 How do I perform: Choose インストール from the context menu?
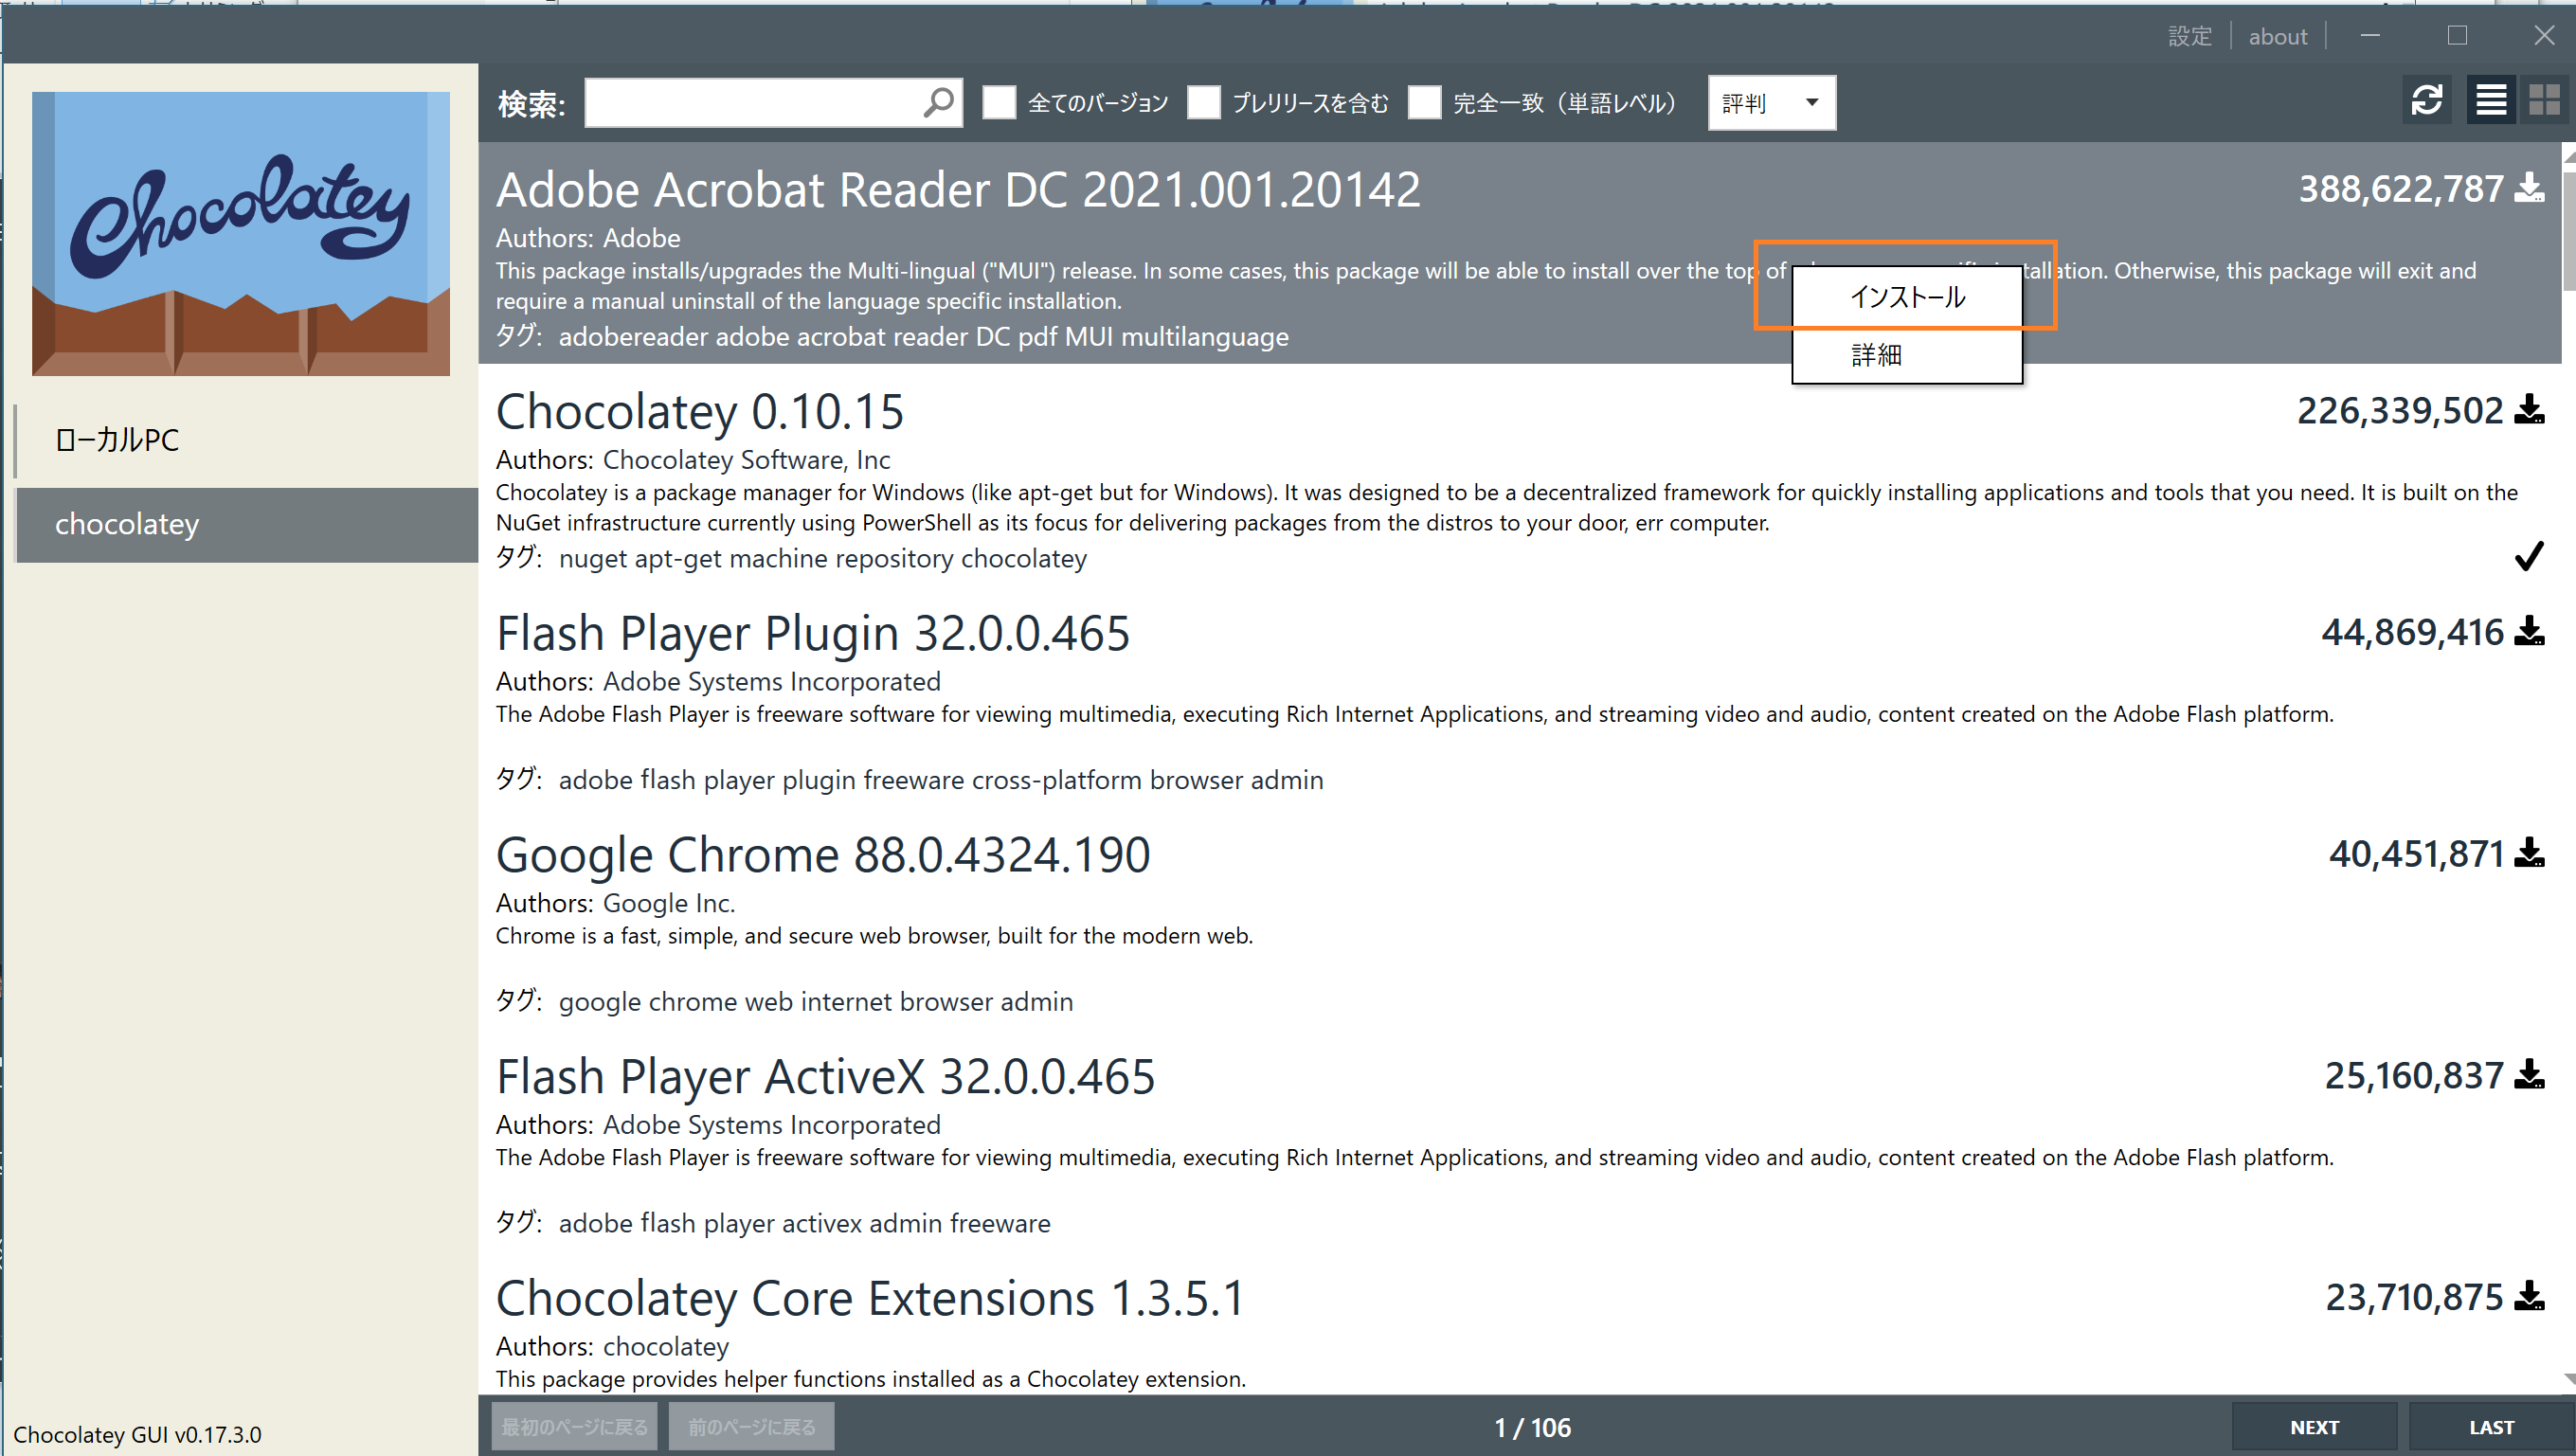point(1907,298)
